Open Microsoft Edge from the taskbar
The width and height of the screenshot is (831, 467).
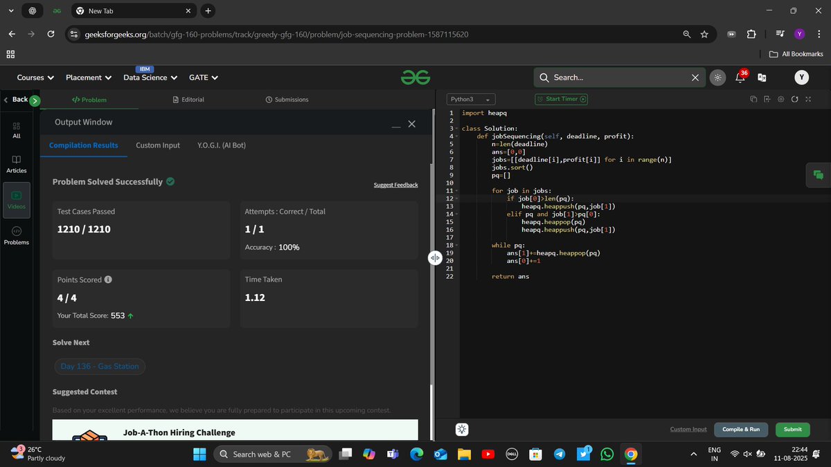[x=416, y=454]
